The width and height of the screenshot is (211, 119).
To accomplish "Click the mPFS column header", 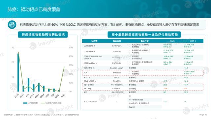I will coord(193,41).
